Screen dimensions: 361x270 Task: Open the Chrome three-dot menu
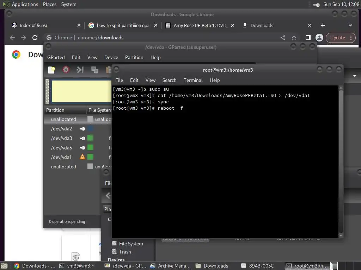(x=351, y=38)
